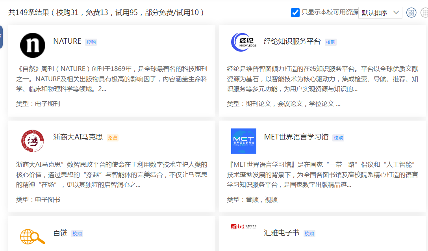This screenshot has width=428, height=251.
Task: Click the 校购 tag beside 经纶知识服务平台
Action: point(330,42)
